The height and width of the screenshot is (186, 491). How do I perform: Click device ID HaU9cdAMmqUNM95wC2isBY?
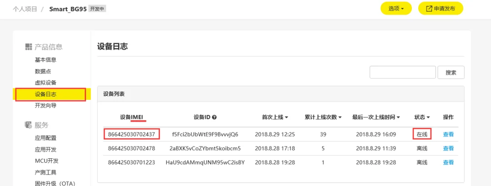[x=205, y=162]
